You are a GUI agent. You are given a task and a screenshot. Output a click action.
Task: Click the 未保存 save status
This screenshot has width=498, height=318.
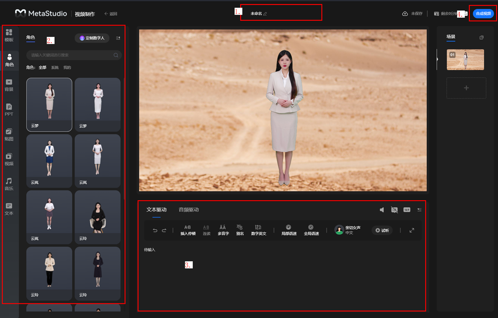(416, 14)
